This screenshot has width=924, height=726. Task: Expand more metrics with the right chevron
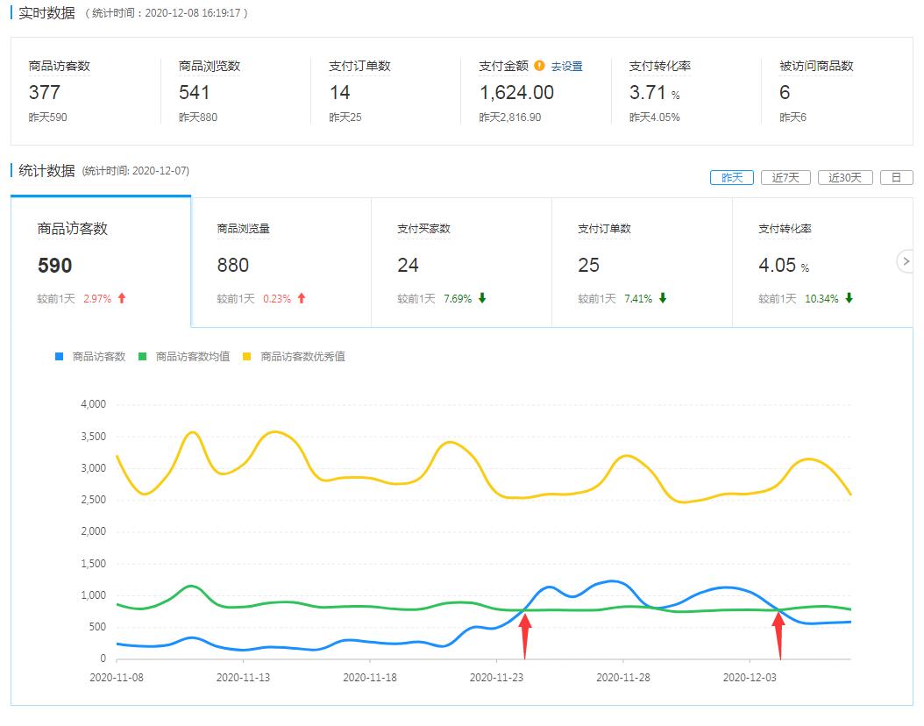(906, 261)
